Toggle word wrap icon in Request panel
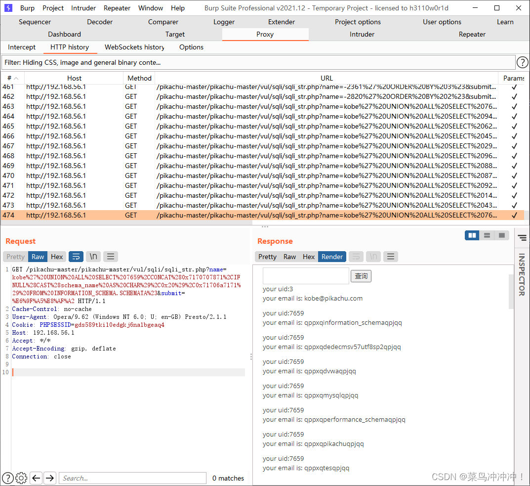 point(76,257)
